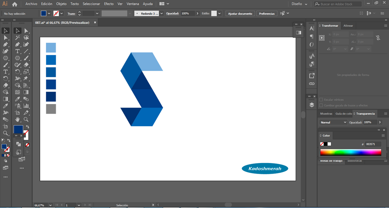Go to previous artboard in status bar
Image resolution: width=389 pixels, height=208 pixels.
tap(62, 205)
